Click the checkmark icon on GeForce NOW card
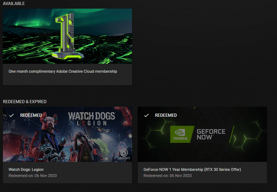Viewport: 277px width, 192px height. (146, 115)
